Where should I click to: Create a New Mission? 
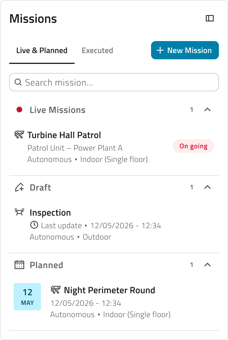pos(185,50)
